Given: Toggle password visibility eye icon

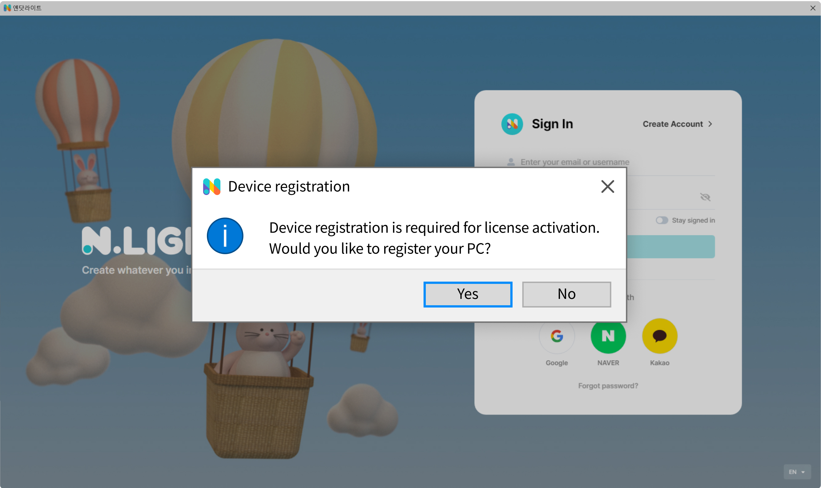Looking at the screenshot, I should click(705, 197).
